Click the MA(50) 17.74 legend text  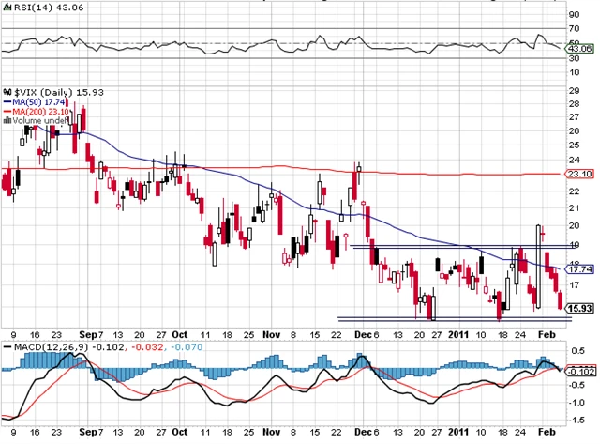tap(38, 102)
